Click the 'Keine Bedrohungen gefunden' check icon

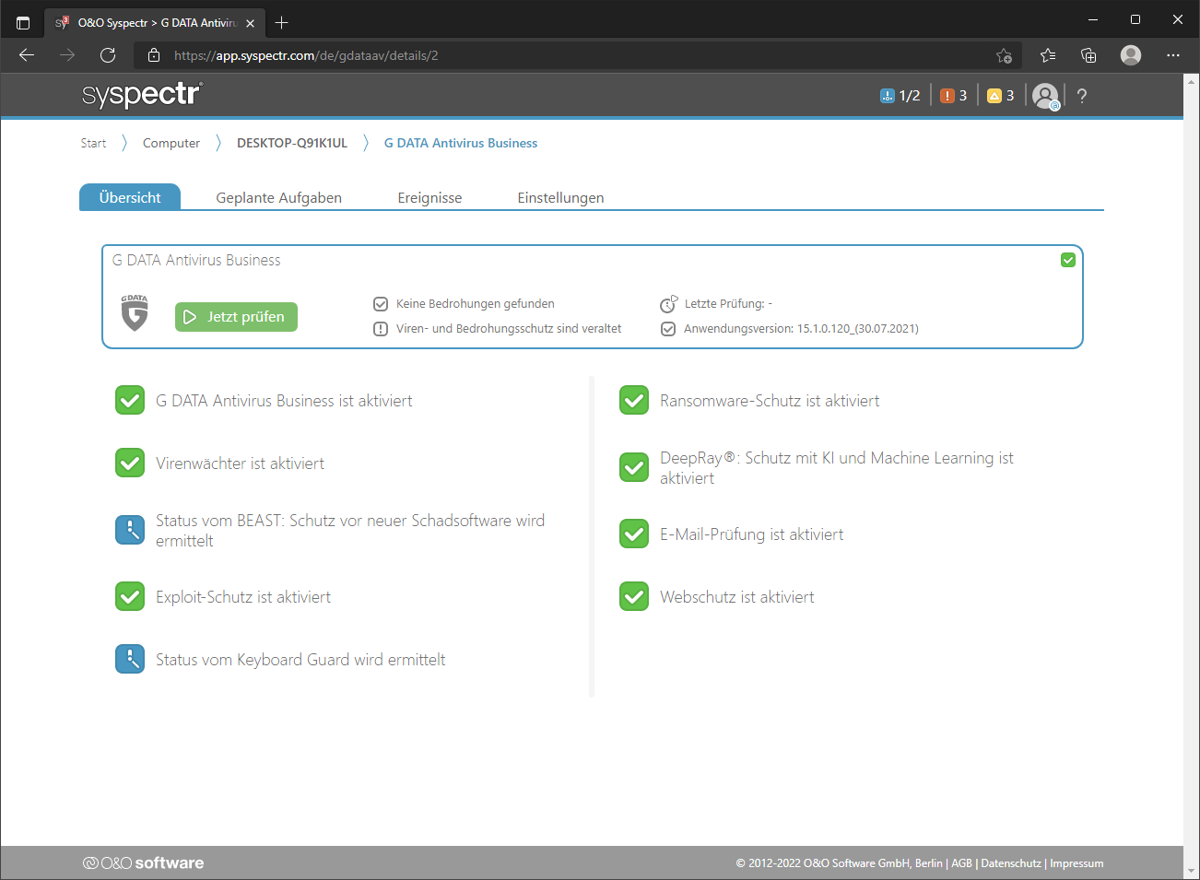click(381, 304)
